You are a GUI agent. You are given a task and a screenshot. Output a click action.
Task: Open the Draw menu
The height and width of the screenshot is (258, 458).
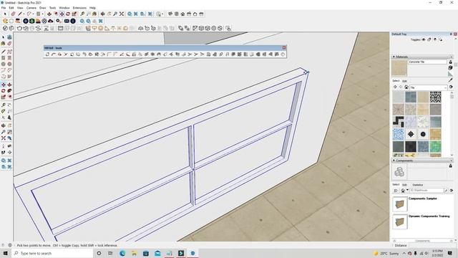43,8
